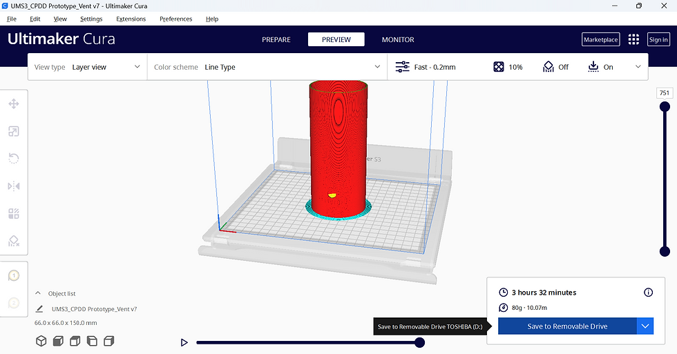Select the Move tool in left toolbar
The height and width of the screenshot is (354, 677).
point(14,104)
